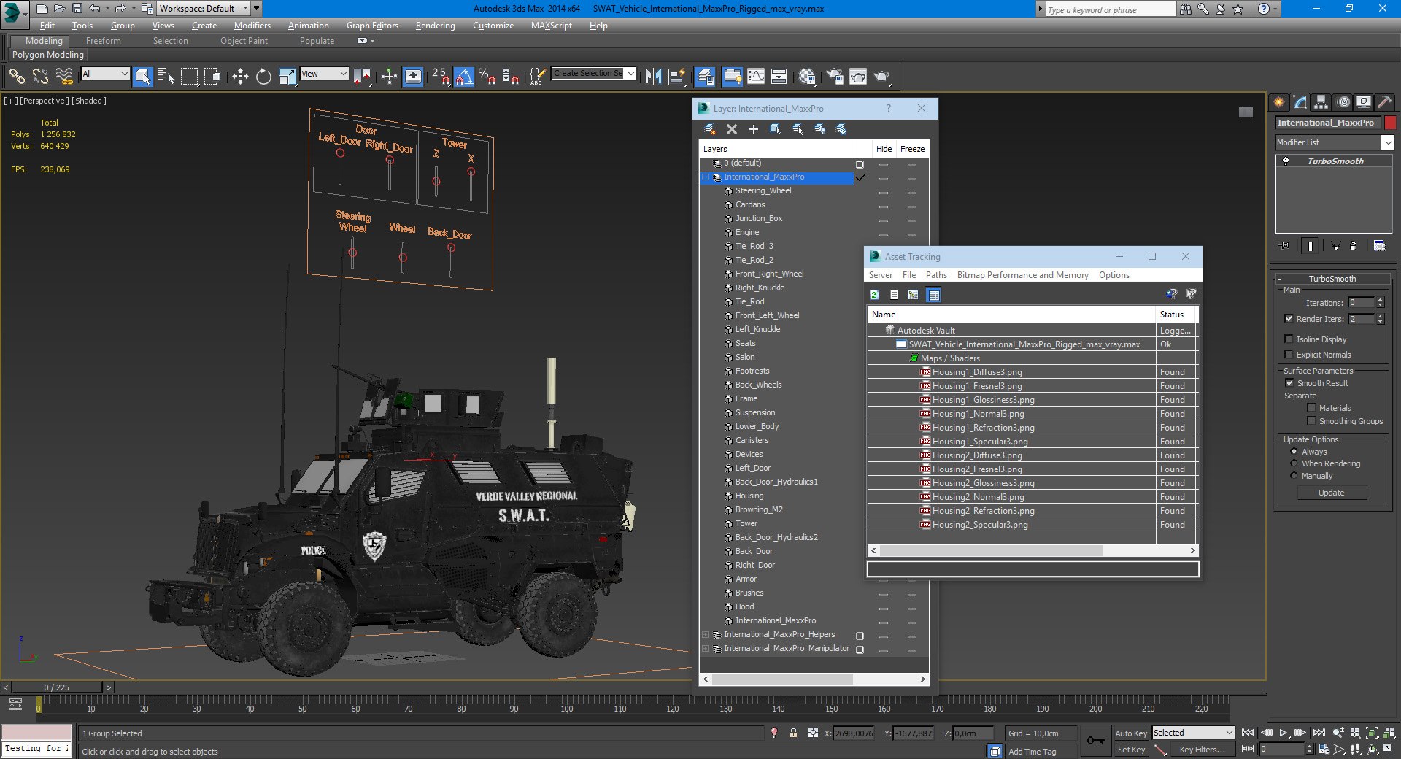Open Utilities tab hammer icon
This screenshot has height=759, width=1401.
[x=1385, y=102]
